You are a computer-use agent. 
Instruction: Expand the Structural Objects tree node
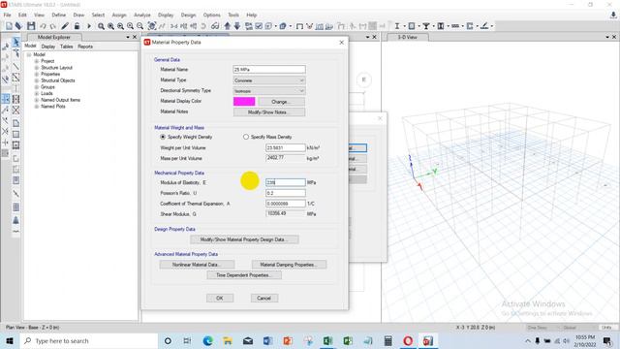37,80
